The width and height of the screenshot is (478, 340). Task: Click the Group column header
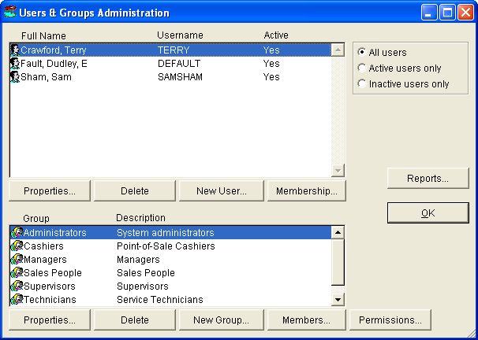point(36,218)
